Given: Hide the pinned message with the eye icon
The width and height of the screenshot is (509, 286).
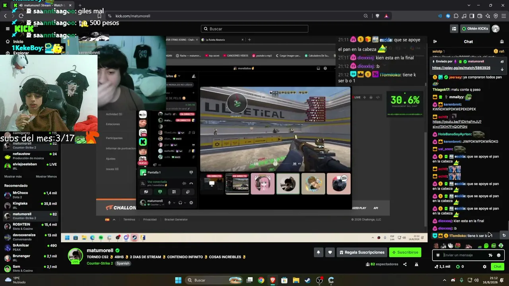Looking at the screenshot, I should 502,62.
